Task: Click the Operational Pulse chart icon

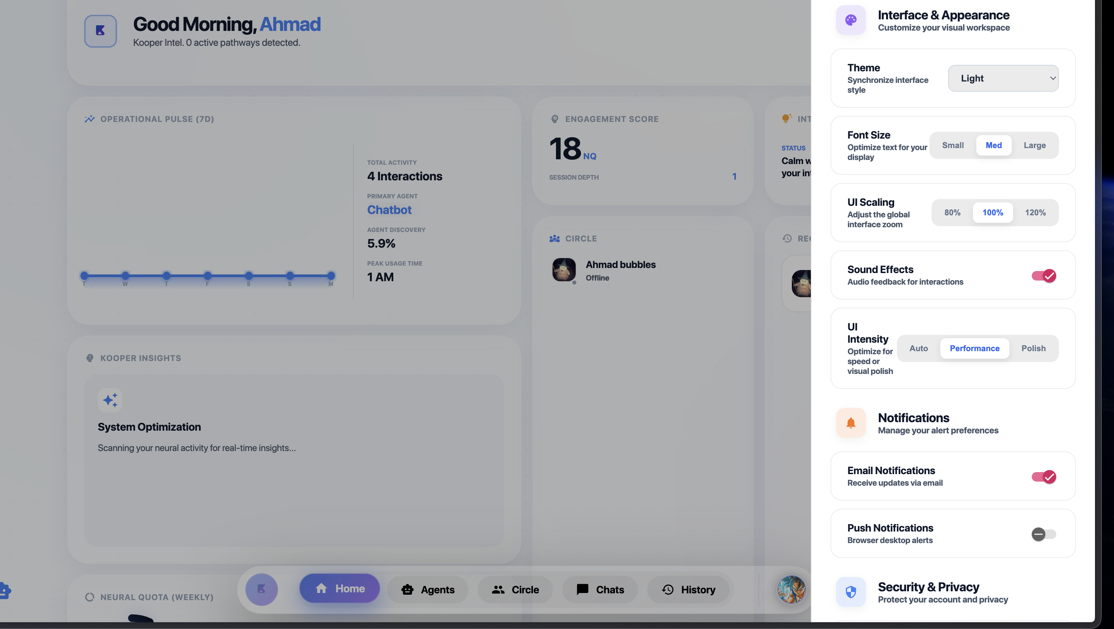Action: click(x=89, y=119)
